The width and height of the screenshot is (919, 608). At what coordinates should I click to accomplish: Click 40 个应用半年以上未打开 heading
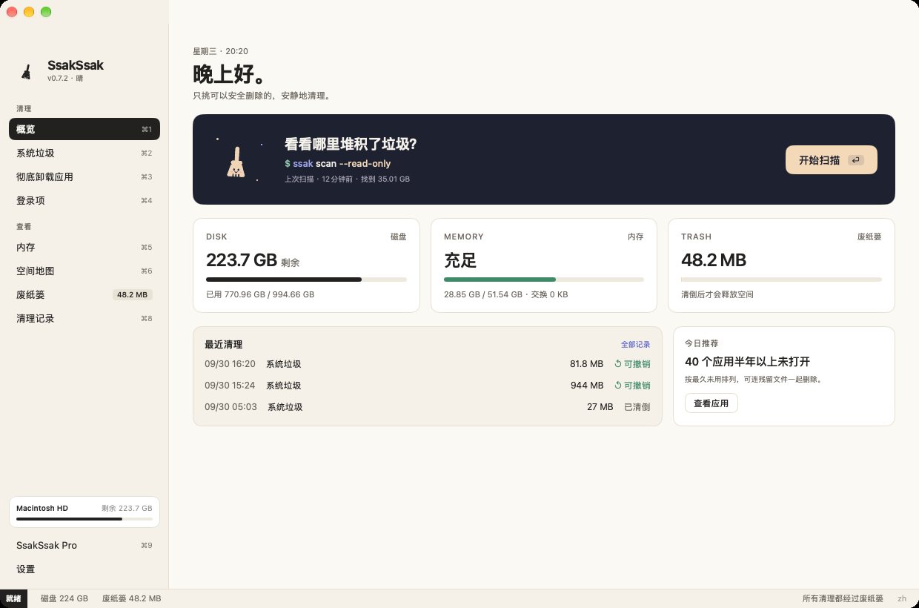[x=747, y=362]
